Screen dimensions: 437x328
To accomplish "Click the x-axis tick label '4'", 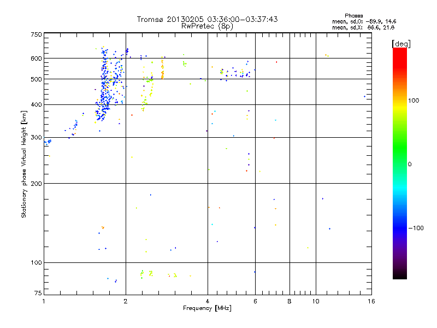I will point(208,301).
